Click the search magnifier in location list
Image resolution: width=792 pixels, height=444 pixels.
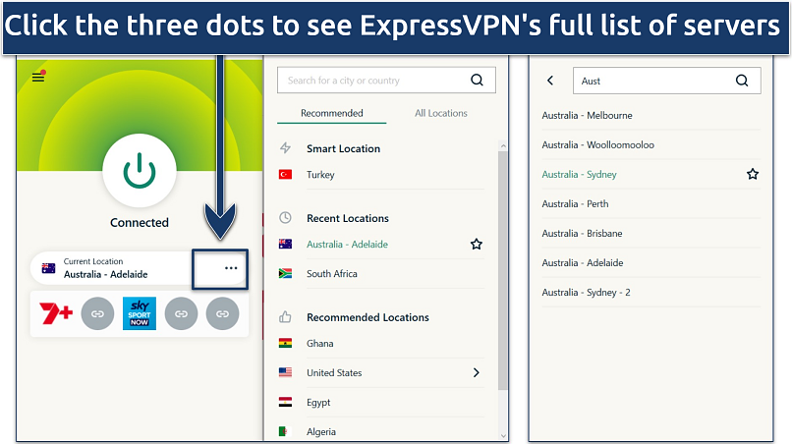(x=477, y=80)
